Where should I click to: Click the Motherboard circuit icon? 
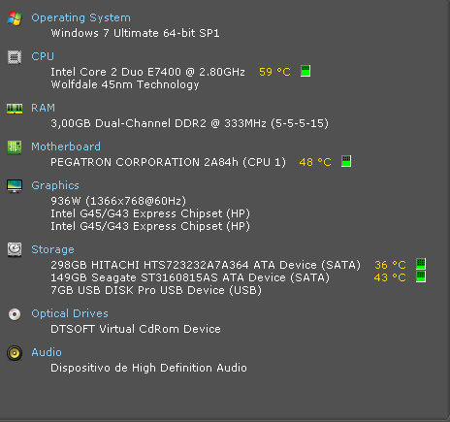pos(15,147)
